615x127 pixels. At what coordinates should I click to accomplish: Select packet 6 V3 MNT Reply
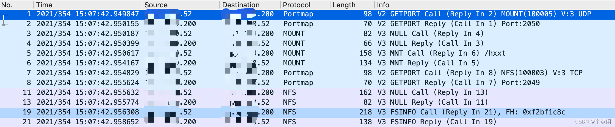(x=307, y=63)
